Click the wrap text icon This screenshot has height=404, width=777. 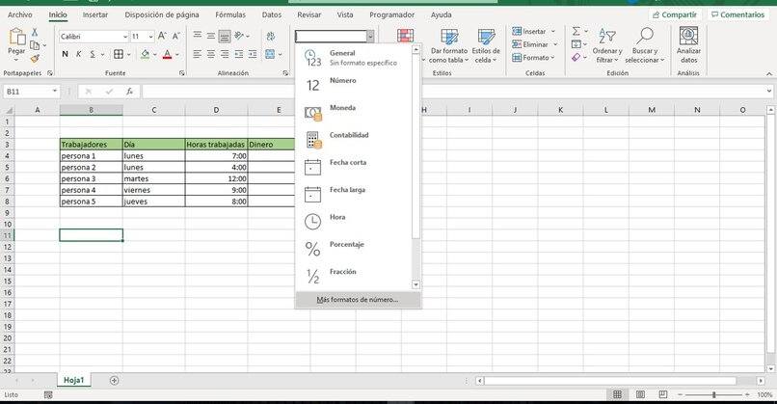(x=271, y=36)
